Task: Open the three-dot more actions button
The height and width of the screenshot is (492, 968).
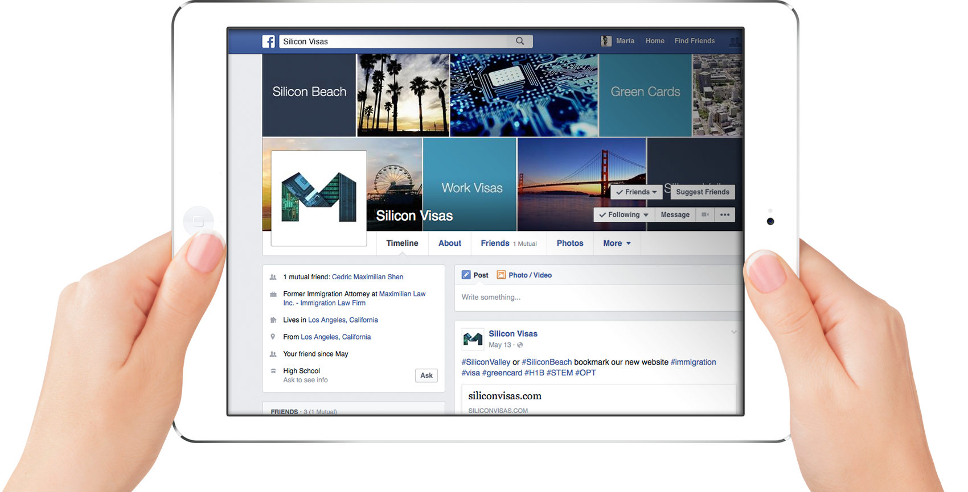Action: point(725,214)
